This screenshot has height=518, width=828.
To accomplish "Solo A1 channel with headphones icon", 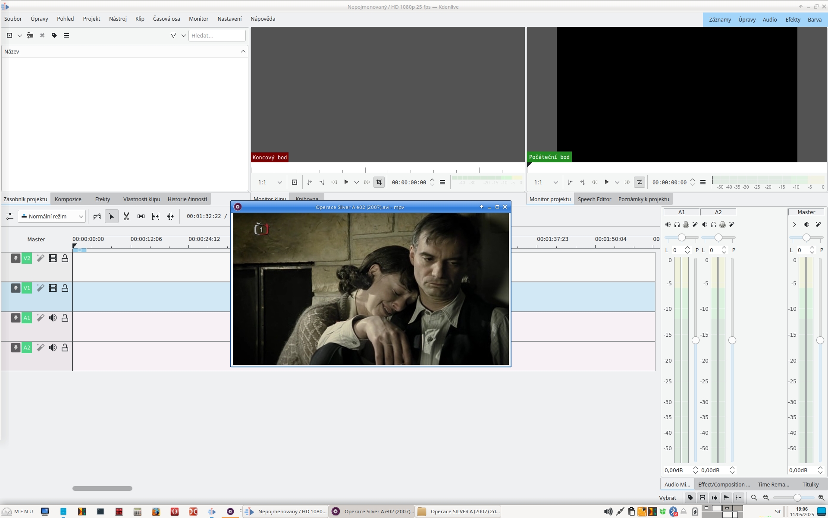I will coord(677,224).
